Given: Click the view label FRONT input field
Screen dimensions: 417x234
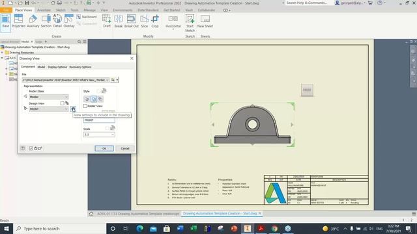Looking at the screenshot, I should point(99,120).
